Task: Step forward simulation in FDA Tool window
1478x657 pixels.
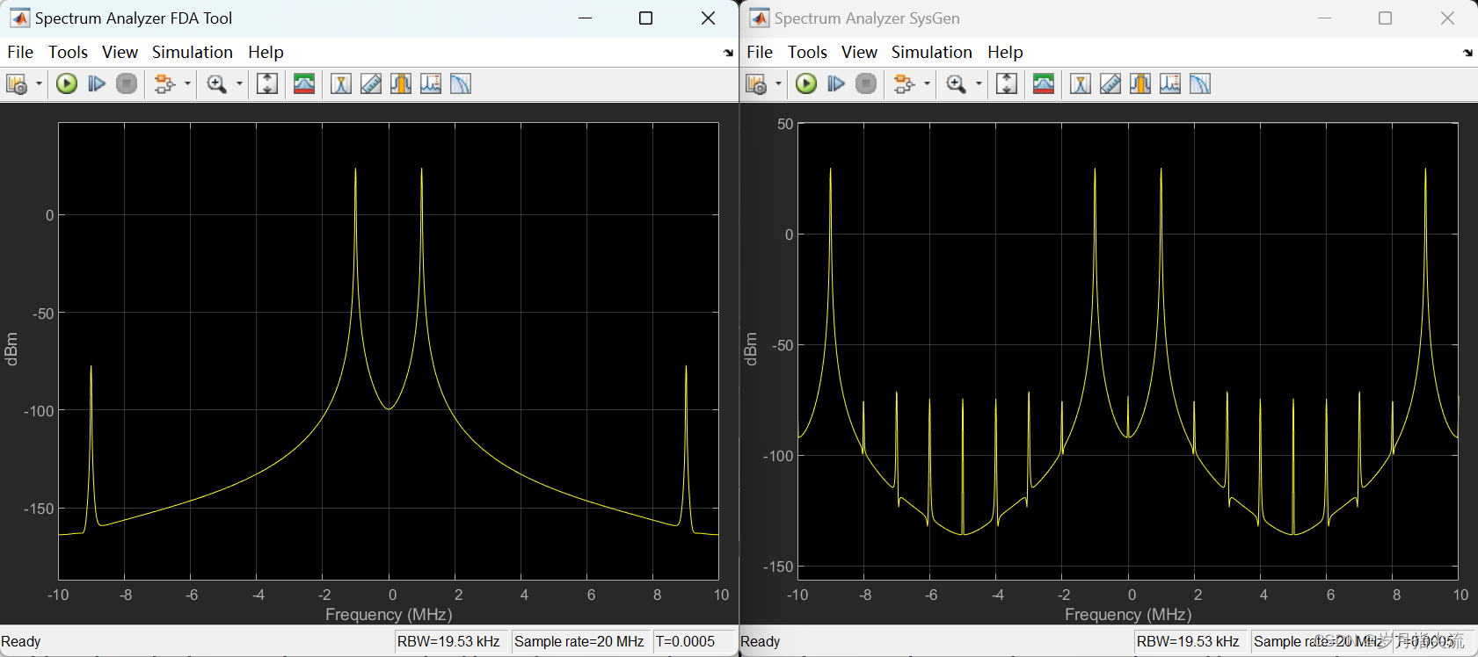Action: [97, 84]
